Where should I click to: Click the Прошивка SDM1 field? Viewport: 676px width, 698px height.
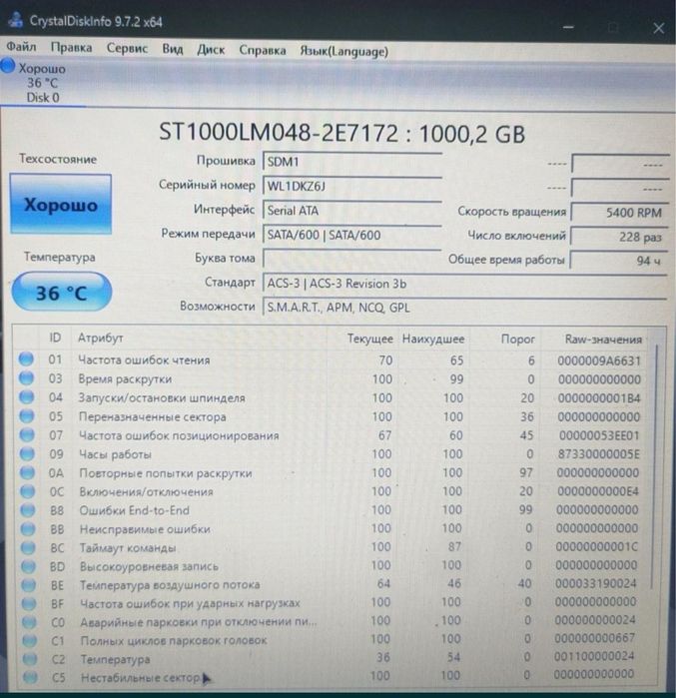(x=352, y=162)
